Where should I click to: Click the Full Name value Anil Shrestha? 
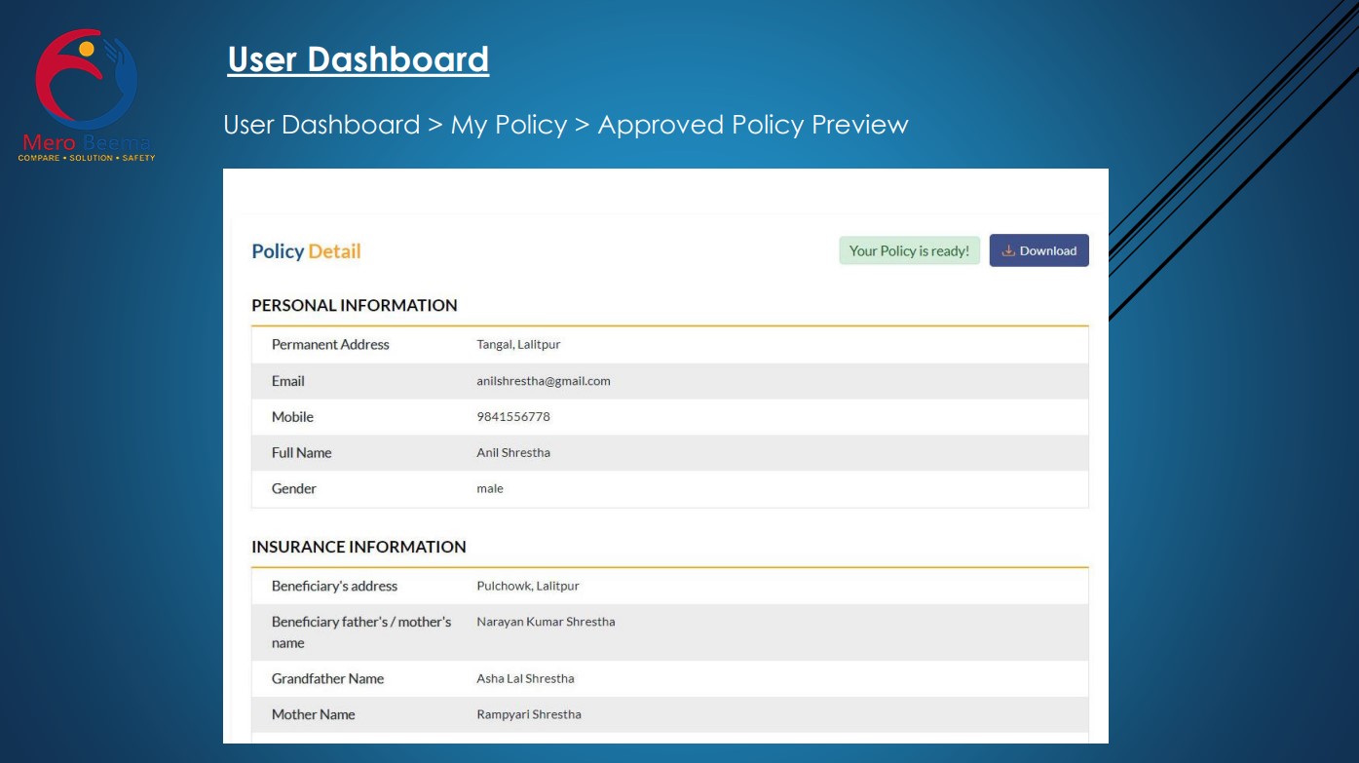(512, 453)
